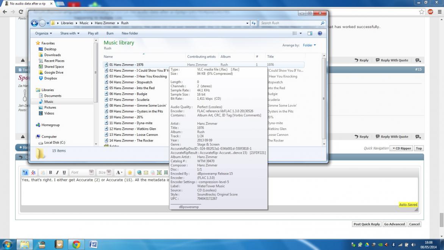This screenshot has height=250, width=444.
Task: Open the Arrange by Folder dropdown
Action: click(309, 46)
